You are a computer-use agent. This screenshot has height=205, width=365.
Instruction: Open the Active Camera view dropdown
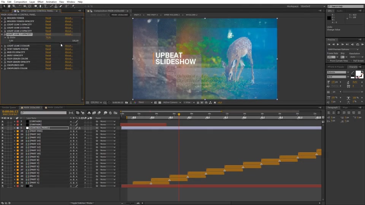pos(172,102)
